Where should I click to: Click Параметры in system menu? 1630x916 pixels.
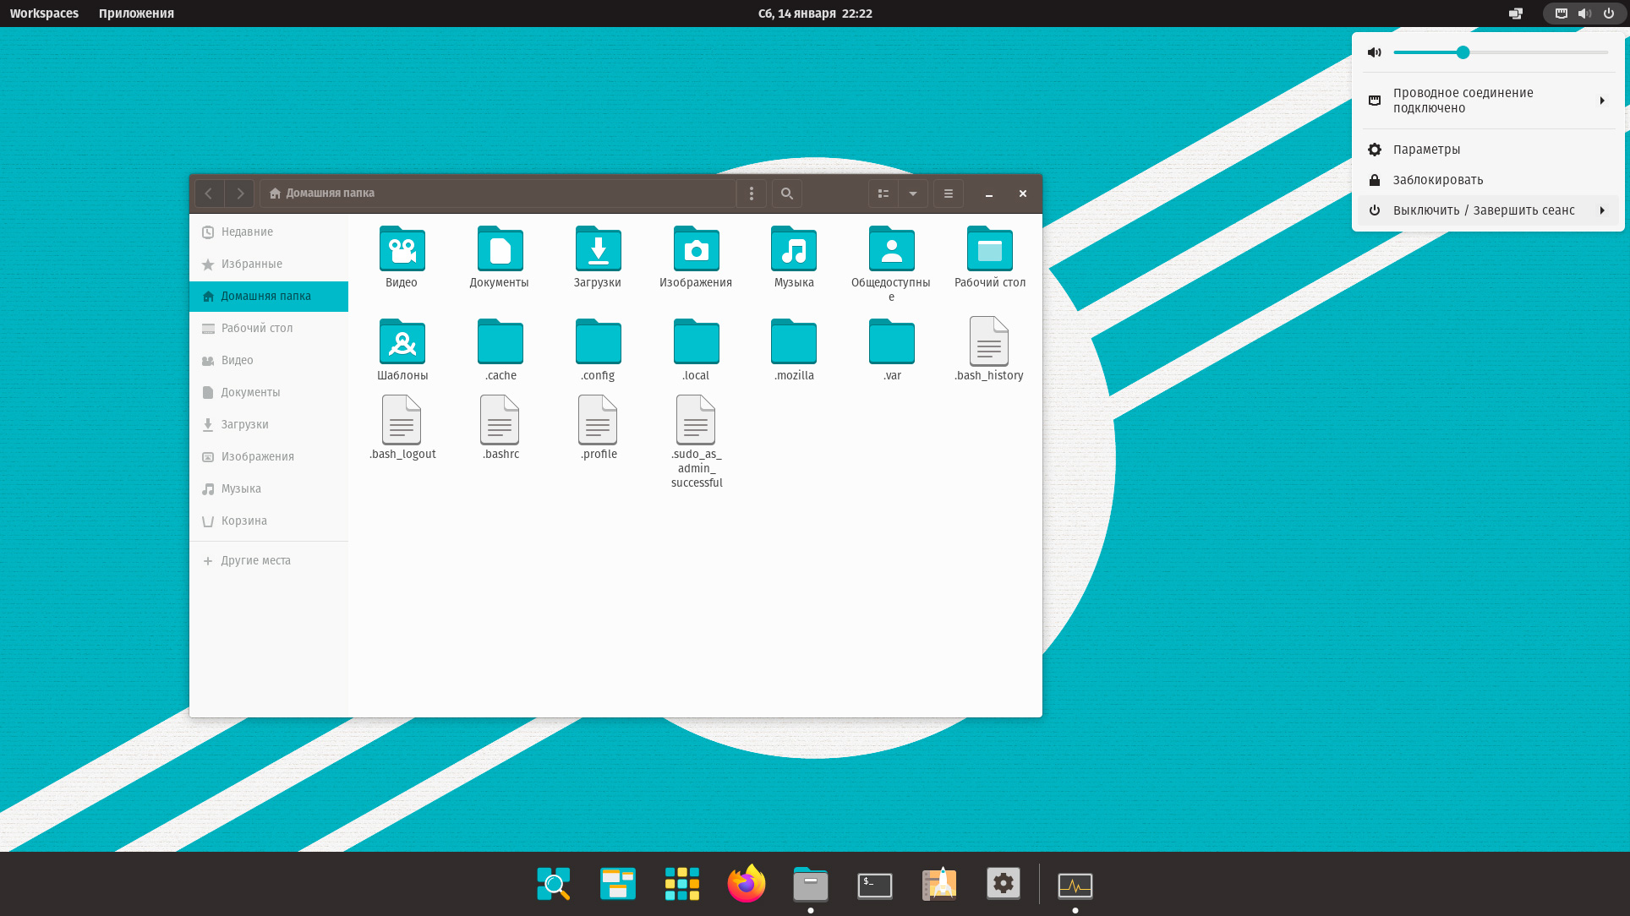click(1426, 150)
